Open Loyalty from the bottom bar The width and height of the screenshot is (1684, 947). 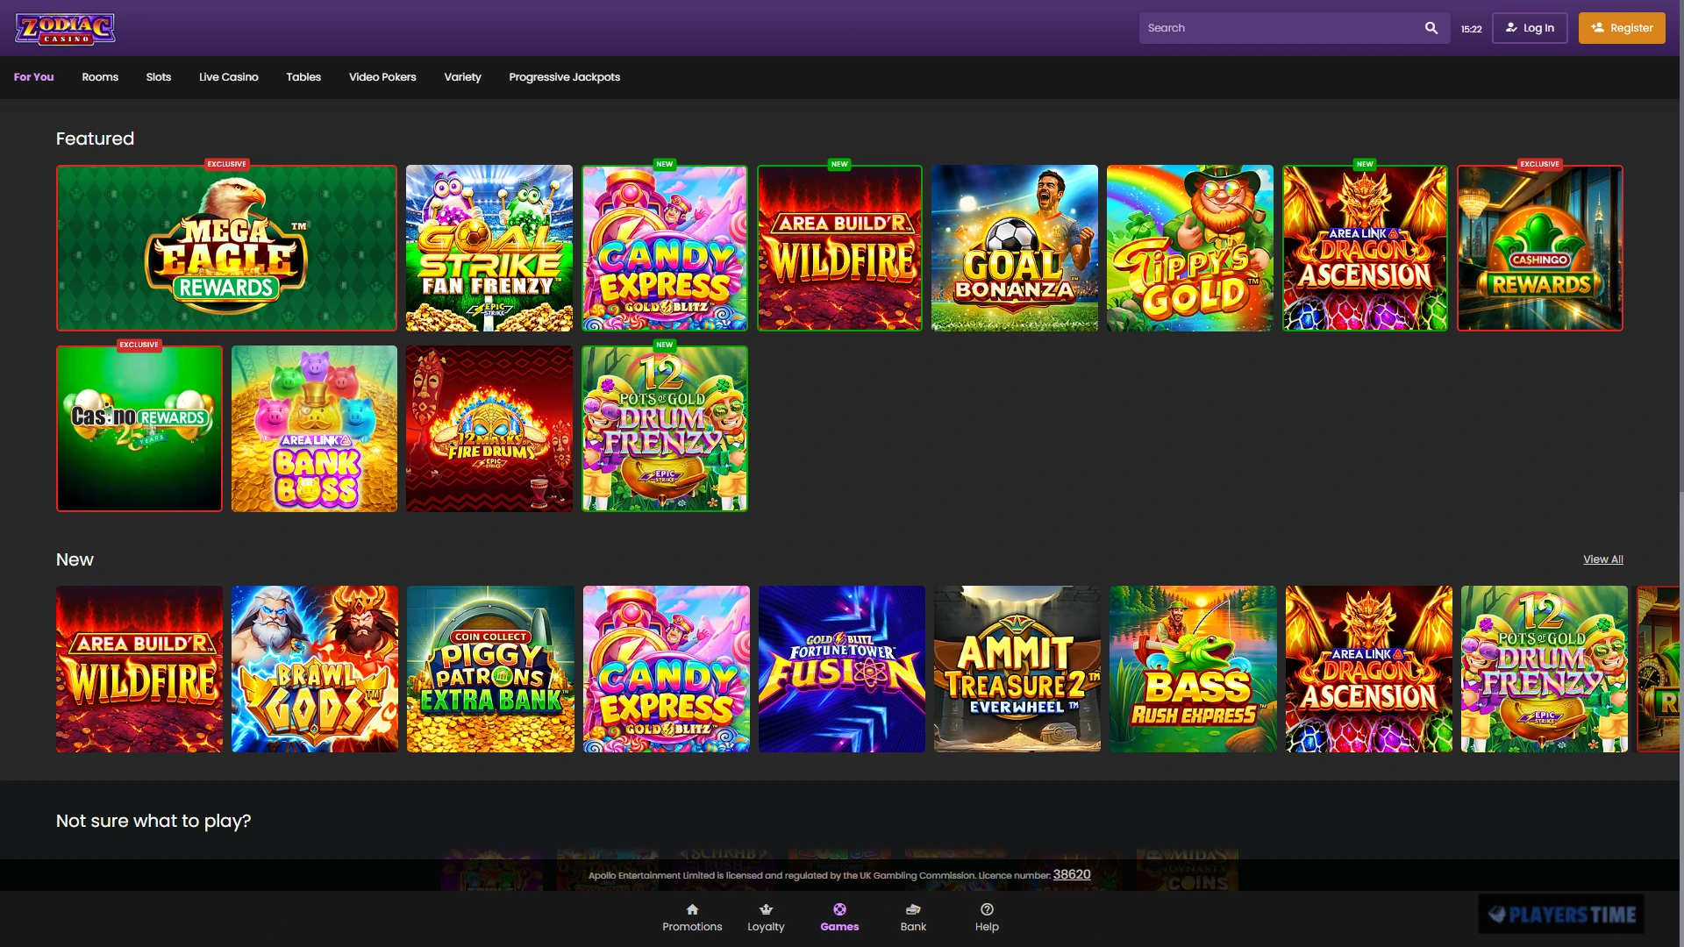[x=766, y=918]
